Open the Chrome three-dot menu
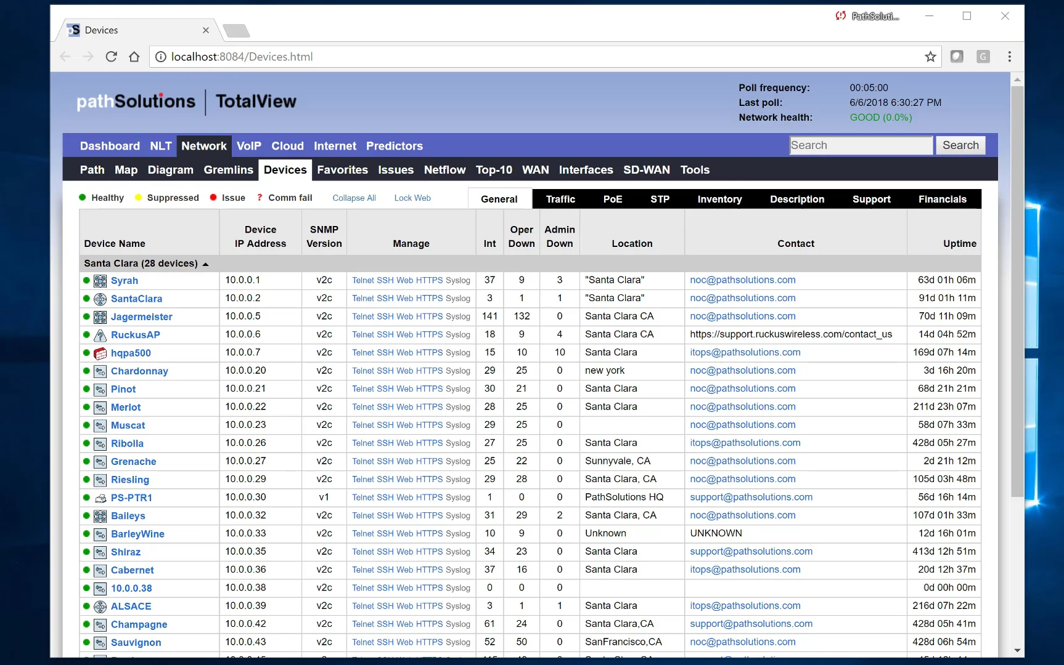This screenshot has height=665, width=1064. coord(1009,57)
